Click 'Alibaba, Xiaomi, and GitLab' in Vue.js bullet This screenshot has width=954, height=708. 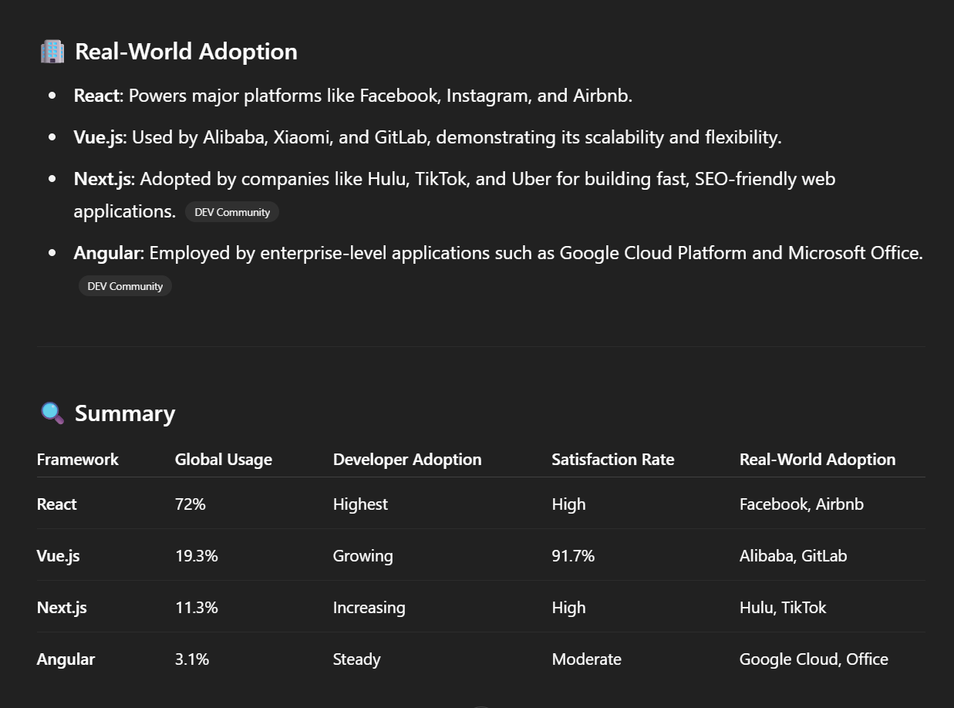[x=316, y=137]
